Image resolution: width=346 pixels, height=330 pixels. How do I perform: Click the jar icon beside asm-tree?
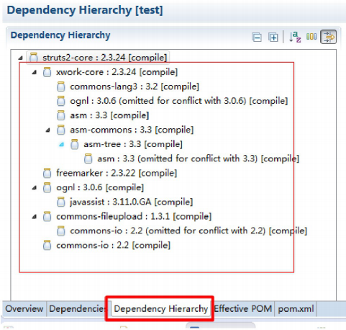pos(75,144)
